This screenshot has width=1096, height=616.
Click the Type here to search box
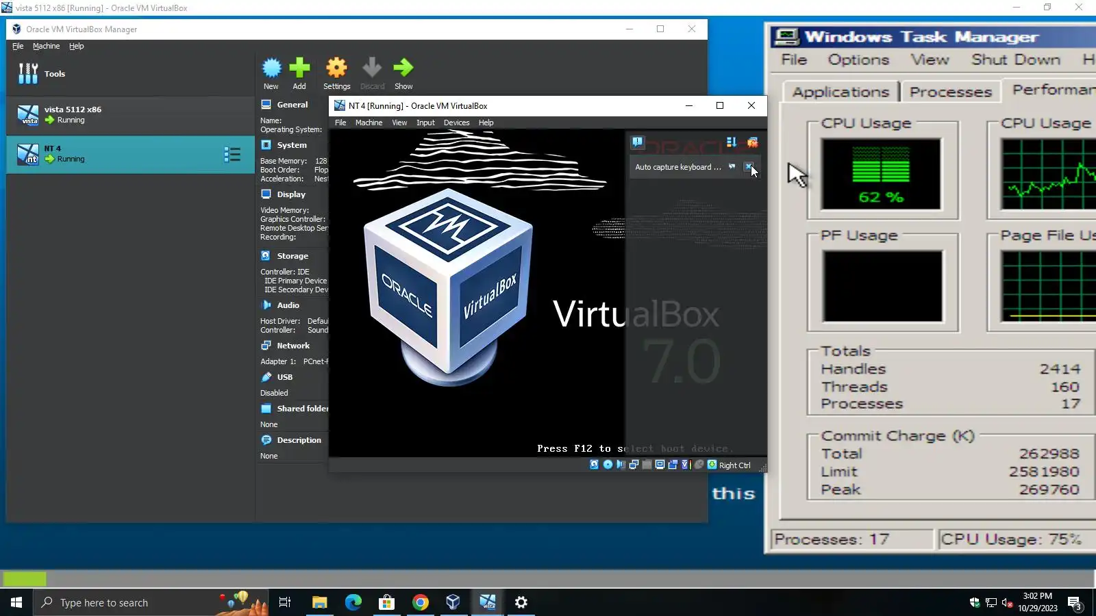(x=151, y=602)
